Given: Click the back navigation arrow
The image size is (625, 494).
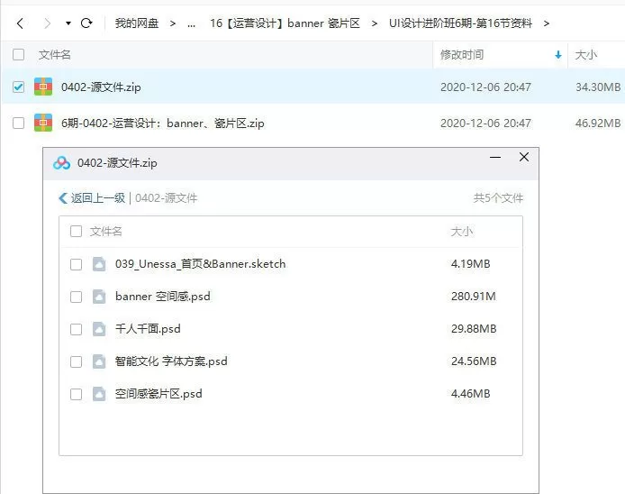Looking at the screenshot, I should tap(20, 23).
